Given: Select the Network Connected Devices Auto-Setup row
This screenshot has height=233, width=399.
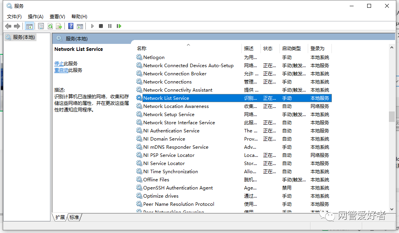Looking at the screenshot, I should [x=234, y=66].
